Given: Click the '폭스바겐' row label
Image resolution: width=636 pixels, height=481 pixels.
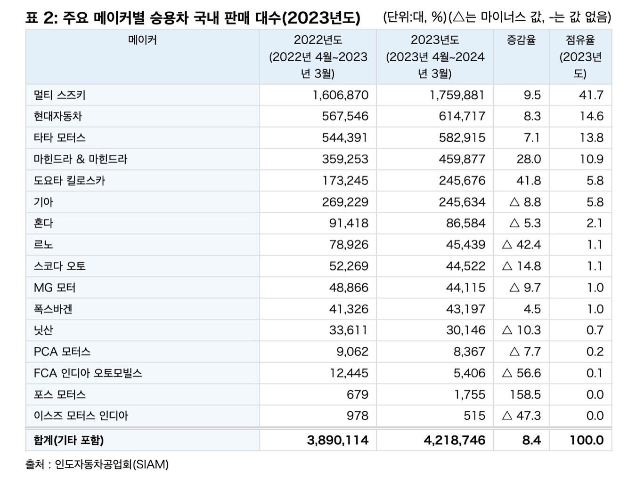Looking at the screenshot, I should tap(53, 309).
